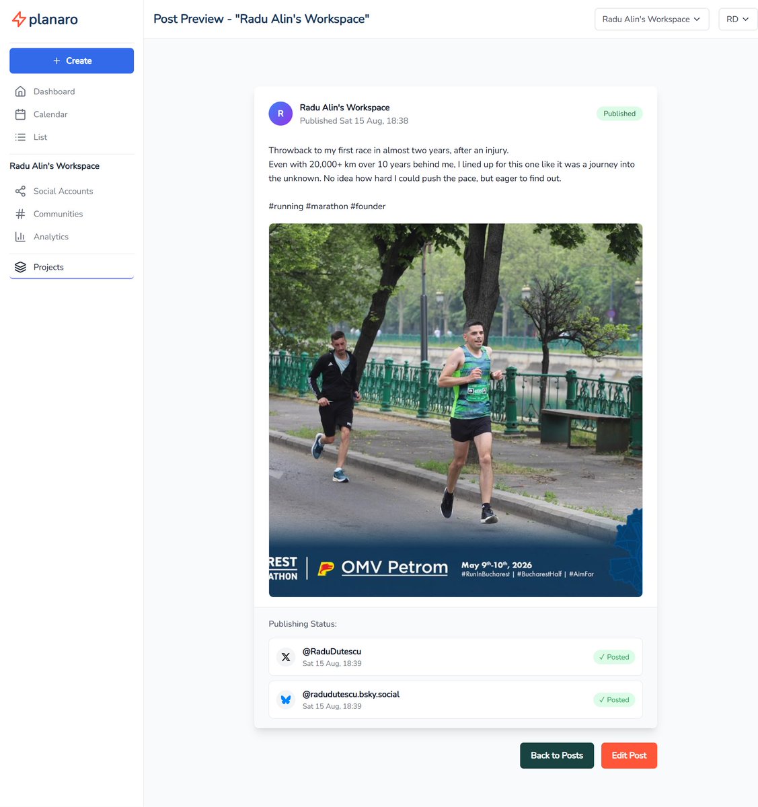Click the @radudutescu.bsky.social account name
Viewport: 758px width, 807px height.
(x=350, y=694)
